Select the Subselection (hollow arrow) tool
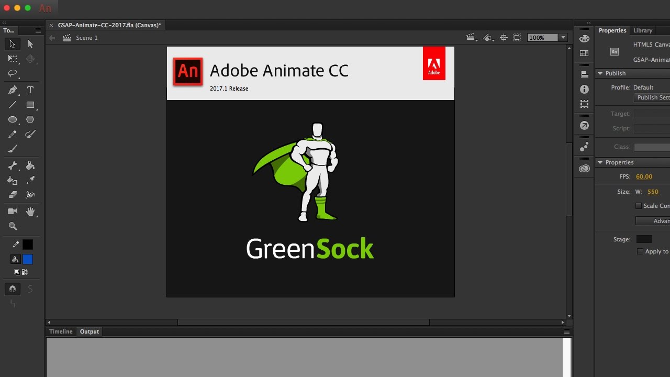Image resolution: width=670 pixels, height=377 pixels. pos(30,45)
